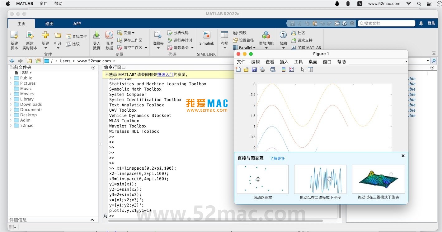
Task: Expand the 收藏夹 favorites dropdown
Action: click(x=158, y=48)
